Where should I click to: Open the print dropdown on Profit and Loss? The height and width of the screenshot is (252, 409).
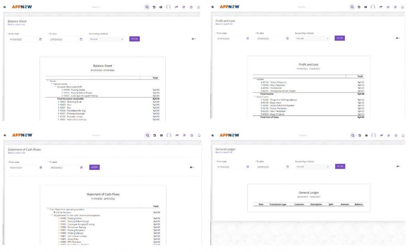(397, 38)
